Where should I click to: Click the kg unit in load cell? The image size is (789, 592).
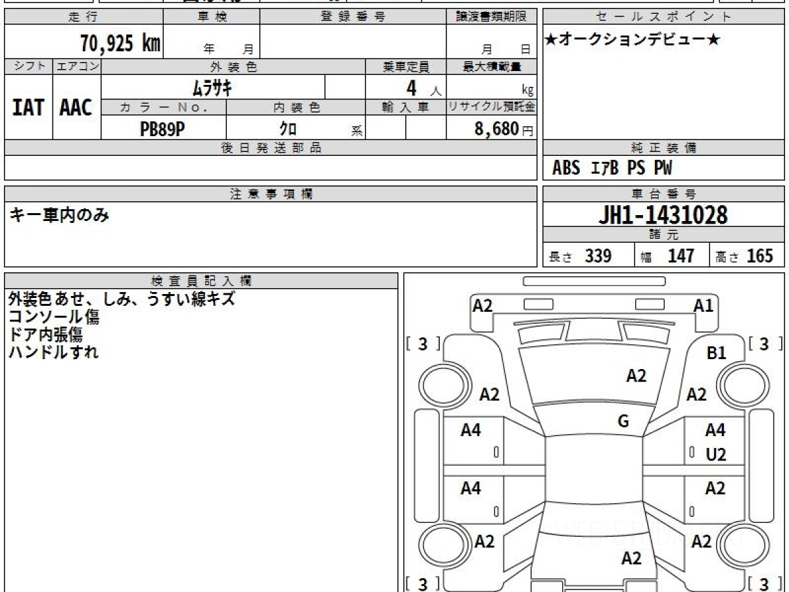click(x=527, y=90)
